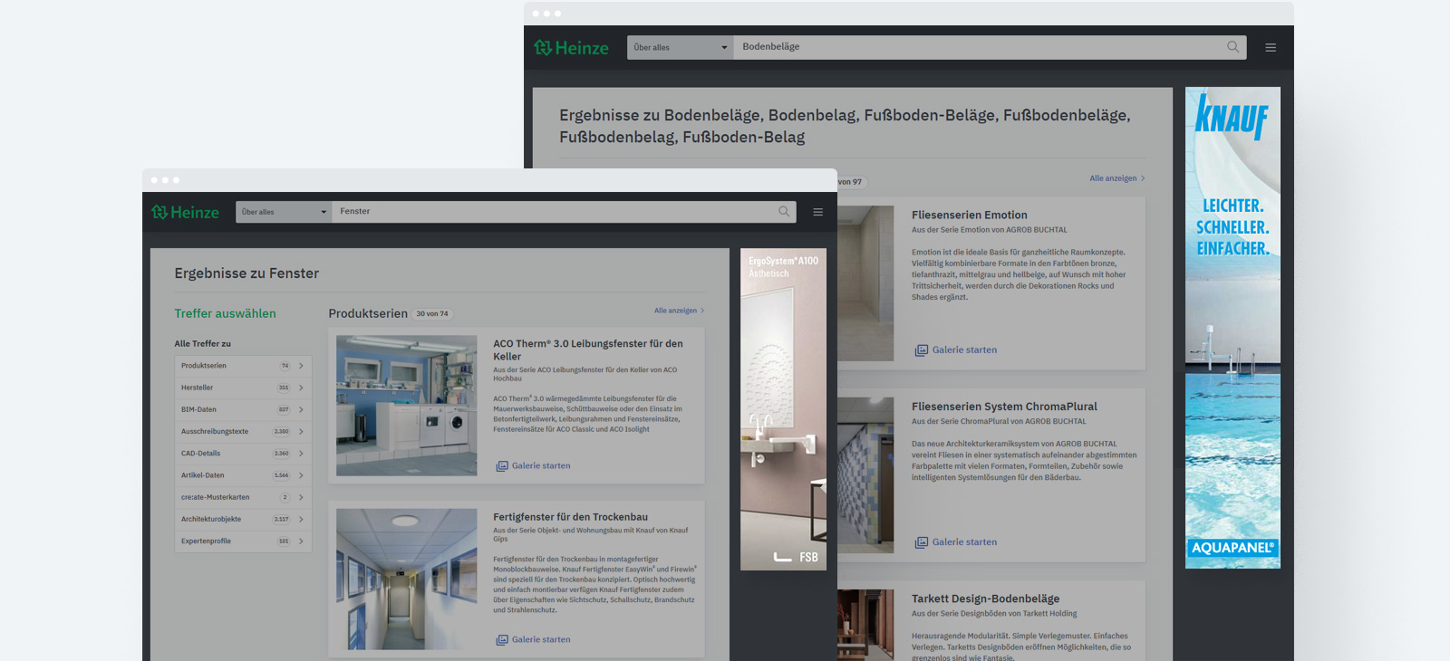Click the Heinze logo in the back window
Screen dimensions: 1450x661
pos(571,48)
